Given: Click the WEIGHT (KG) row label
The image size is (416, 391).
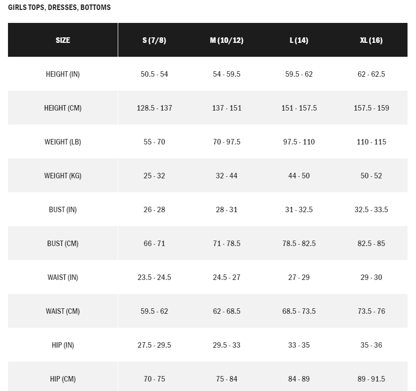Looking at the screenshot, I should point(63,176).
